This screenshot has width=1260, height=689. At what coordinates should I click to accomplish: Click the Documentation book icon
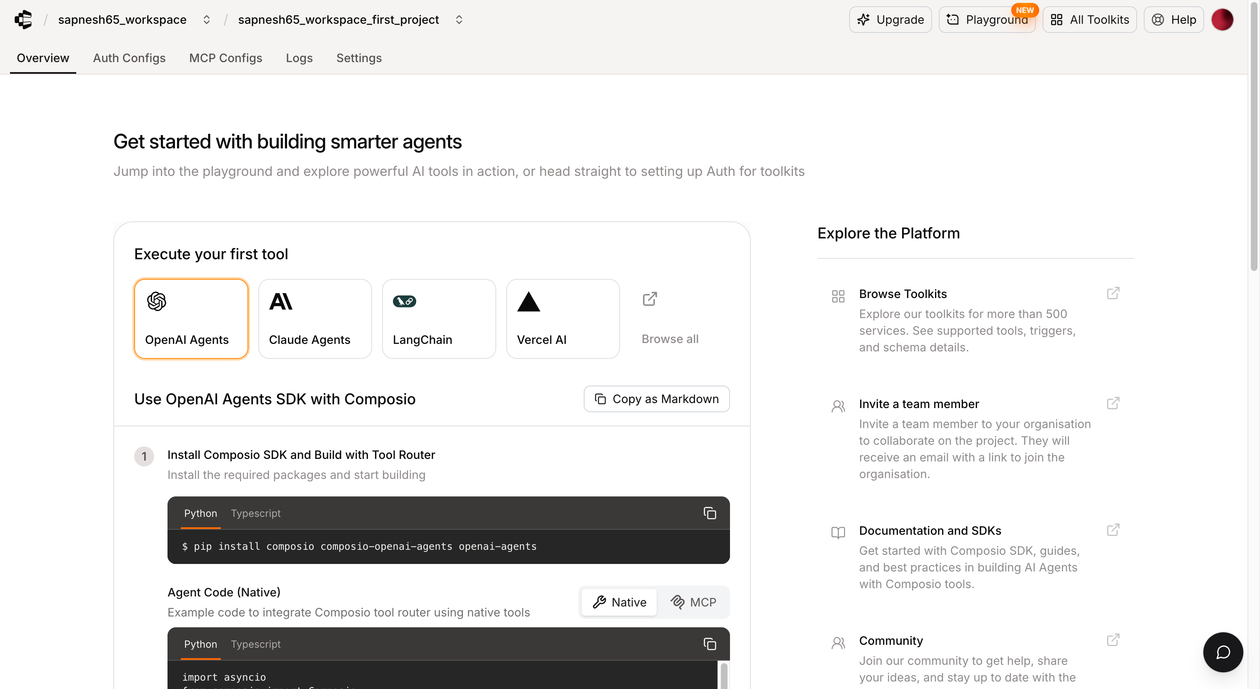pos(838,533)
